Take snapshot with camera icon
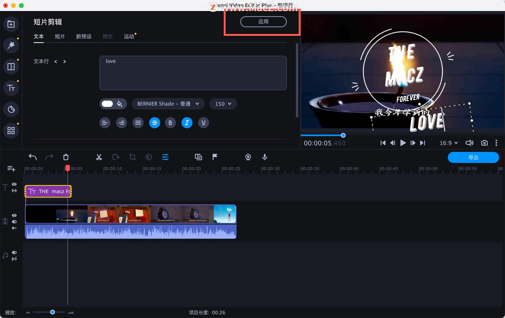 [x=484, y=143]
